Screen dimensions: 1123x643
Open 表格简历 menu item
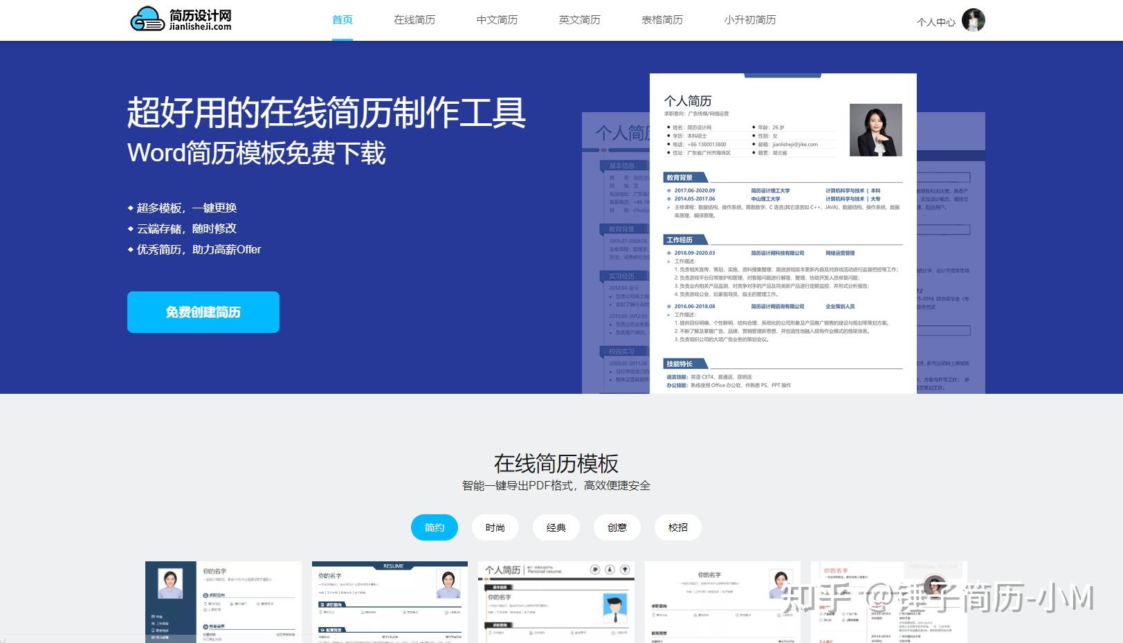tap(662, 20)
